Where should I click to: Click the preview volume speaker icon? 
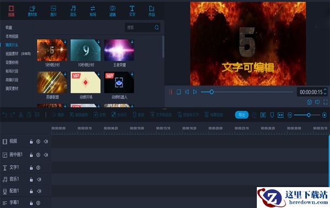tap(317, 102)
